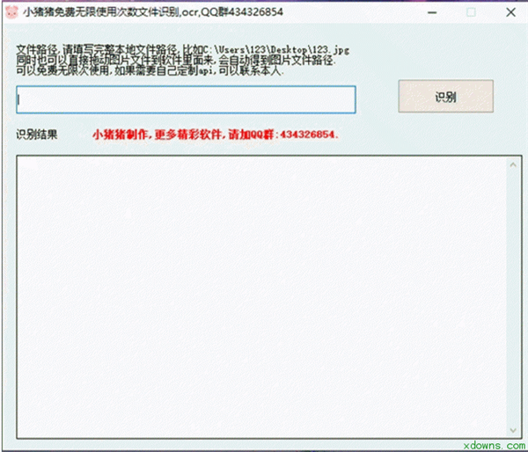Click the QQ number 434326854 in red text

306,135
